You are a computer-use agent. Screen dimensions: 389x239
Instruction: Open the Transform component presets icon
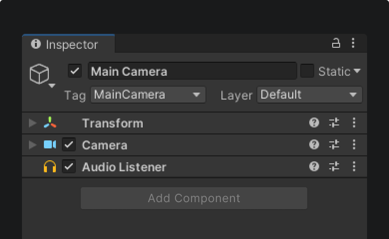[x=334, y=122]
